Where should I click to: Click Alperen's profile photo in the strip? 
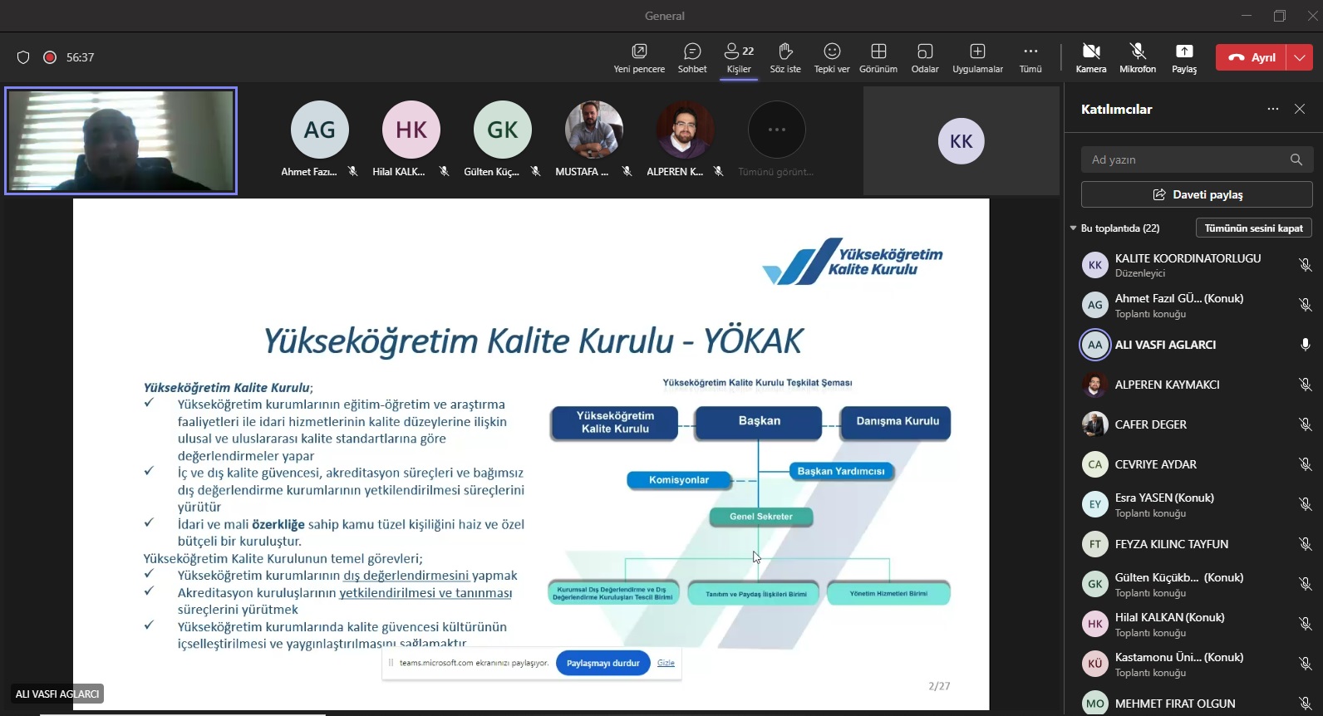686,130
